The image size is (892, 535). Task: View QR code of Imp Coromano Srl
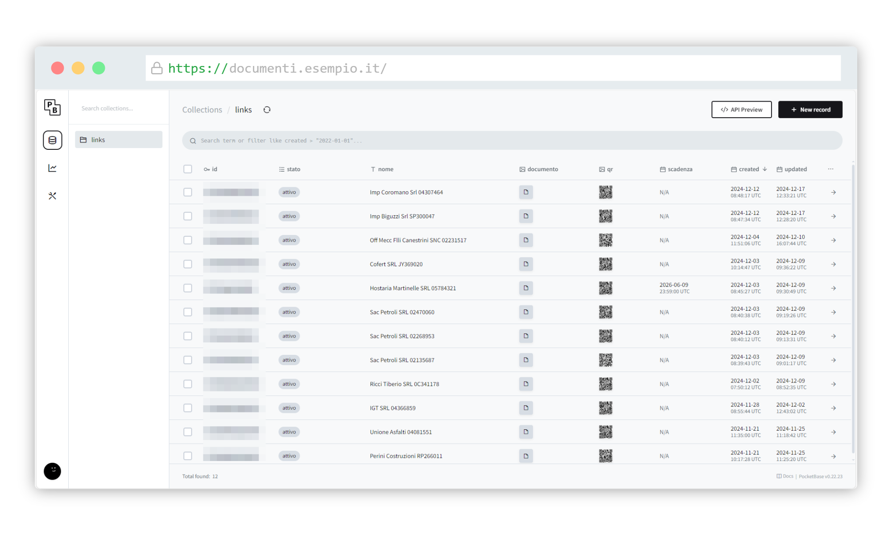pyautogui.click(x=605, y=192)
